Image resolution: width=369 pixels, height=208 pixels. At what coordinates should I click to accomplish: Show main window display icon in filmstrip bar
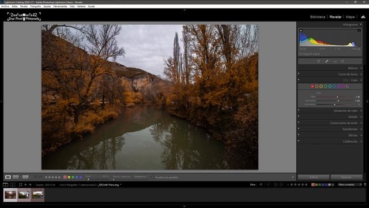tap(5, 185)
